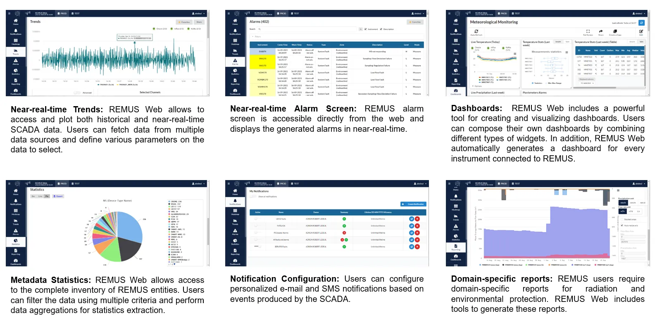Click the Alarms search input field
This screenshot has height=318, width=662.
[307, 29]
